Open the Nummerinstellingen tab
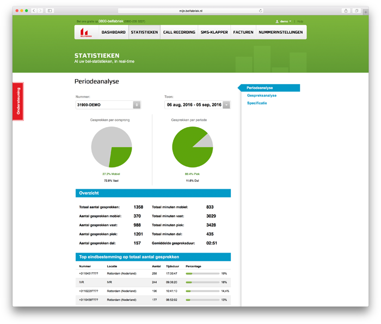 coord(281,32)
